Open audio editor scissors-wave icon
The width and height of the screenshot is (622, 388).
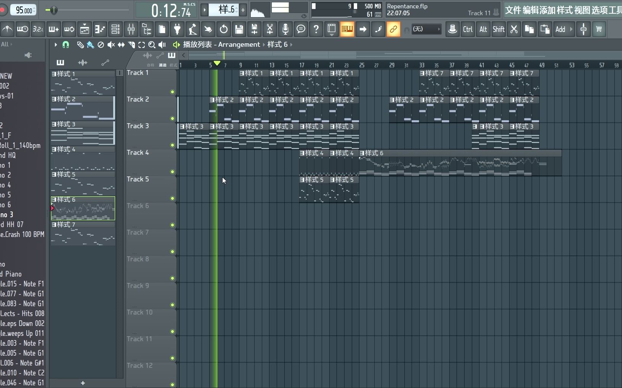click(x=270, y=29)
